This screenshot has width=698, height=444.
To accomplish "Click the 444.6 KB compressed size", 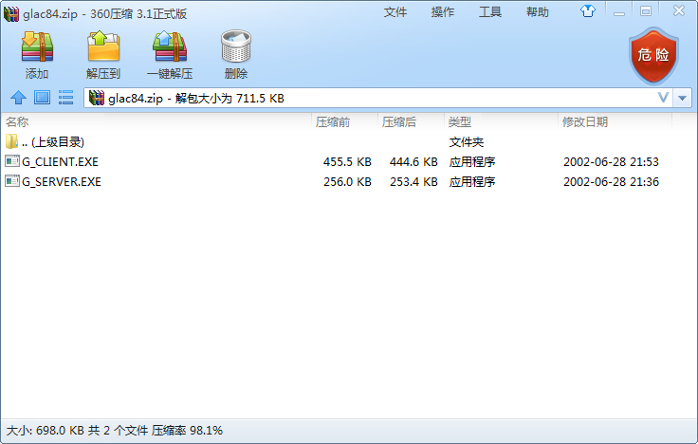I will (x=413, y=161).
